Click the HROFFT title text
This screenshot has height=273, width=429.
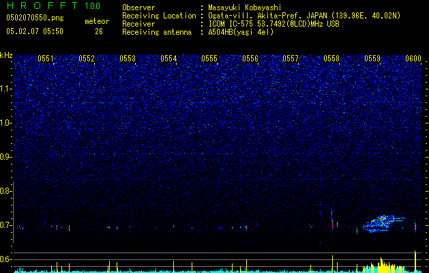pos(42,5)
